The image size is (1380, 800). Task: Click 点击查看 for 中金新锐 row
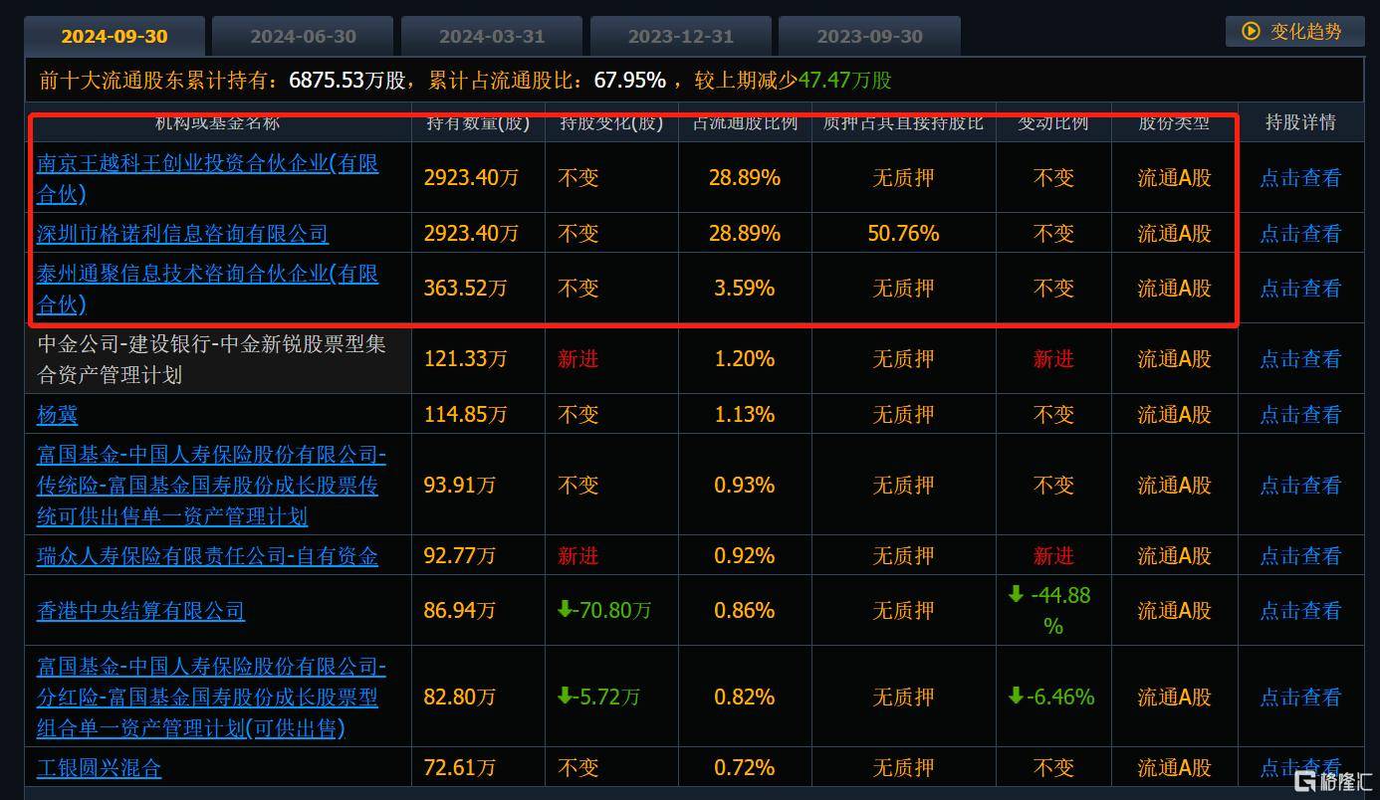(x=1300, y=358)
